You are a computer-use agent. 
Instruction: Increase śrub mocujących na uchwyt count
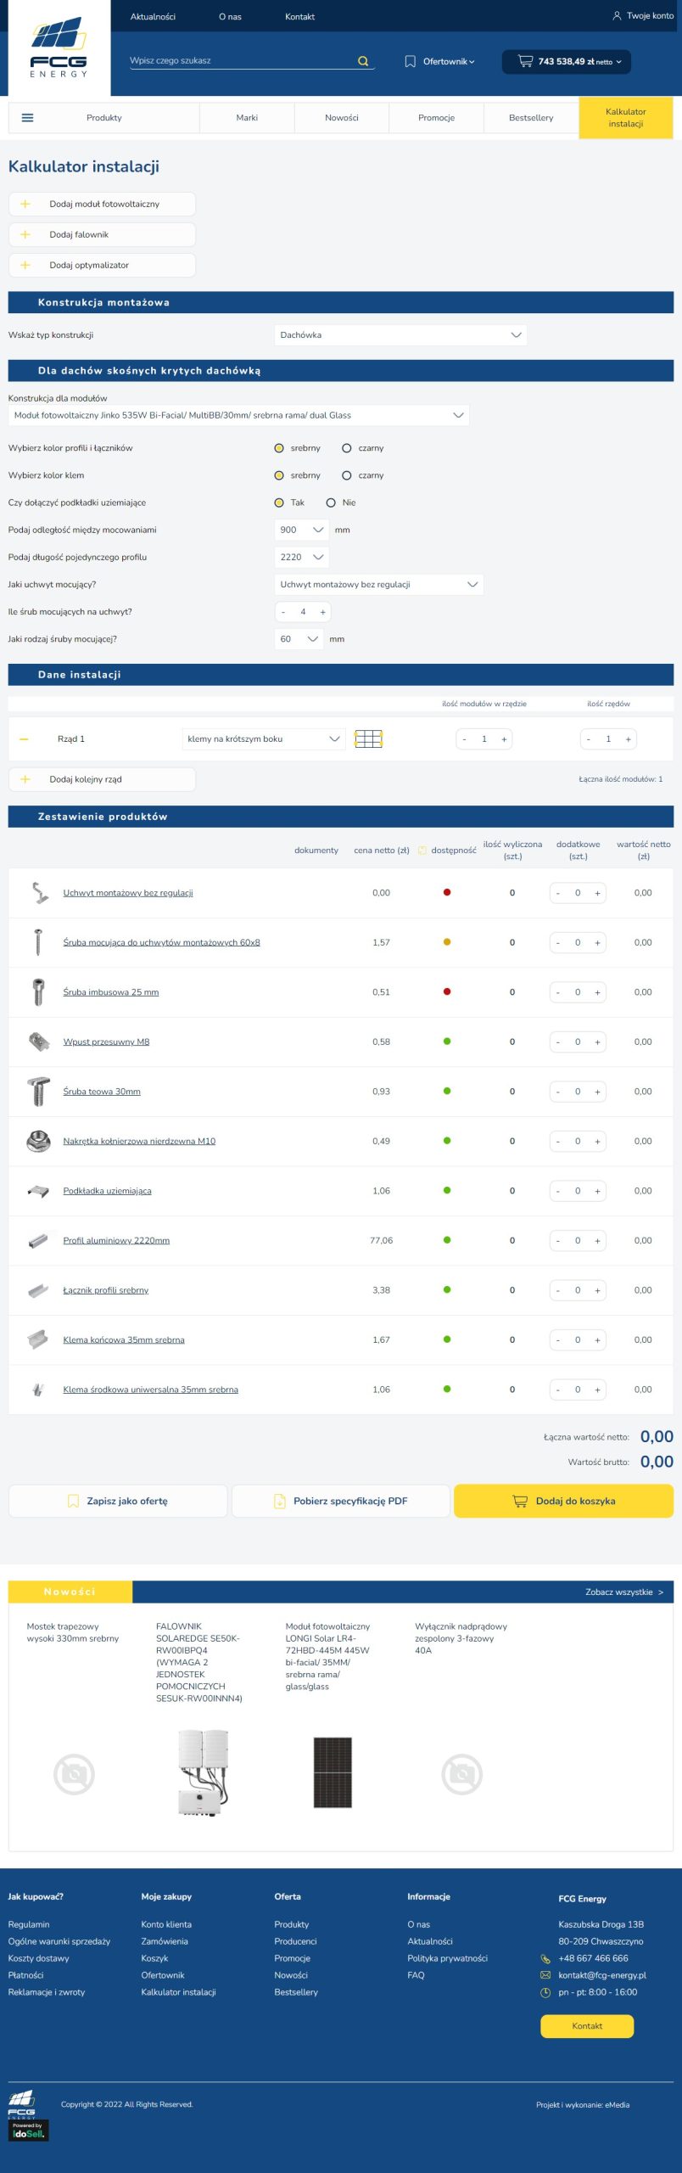(322, 612)
